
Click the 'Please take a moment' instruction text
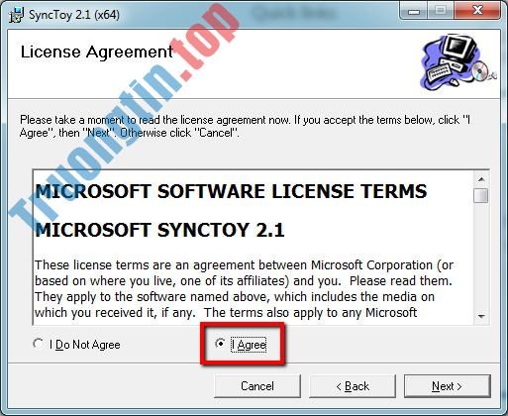click(x=245, y=126)
